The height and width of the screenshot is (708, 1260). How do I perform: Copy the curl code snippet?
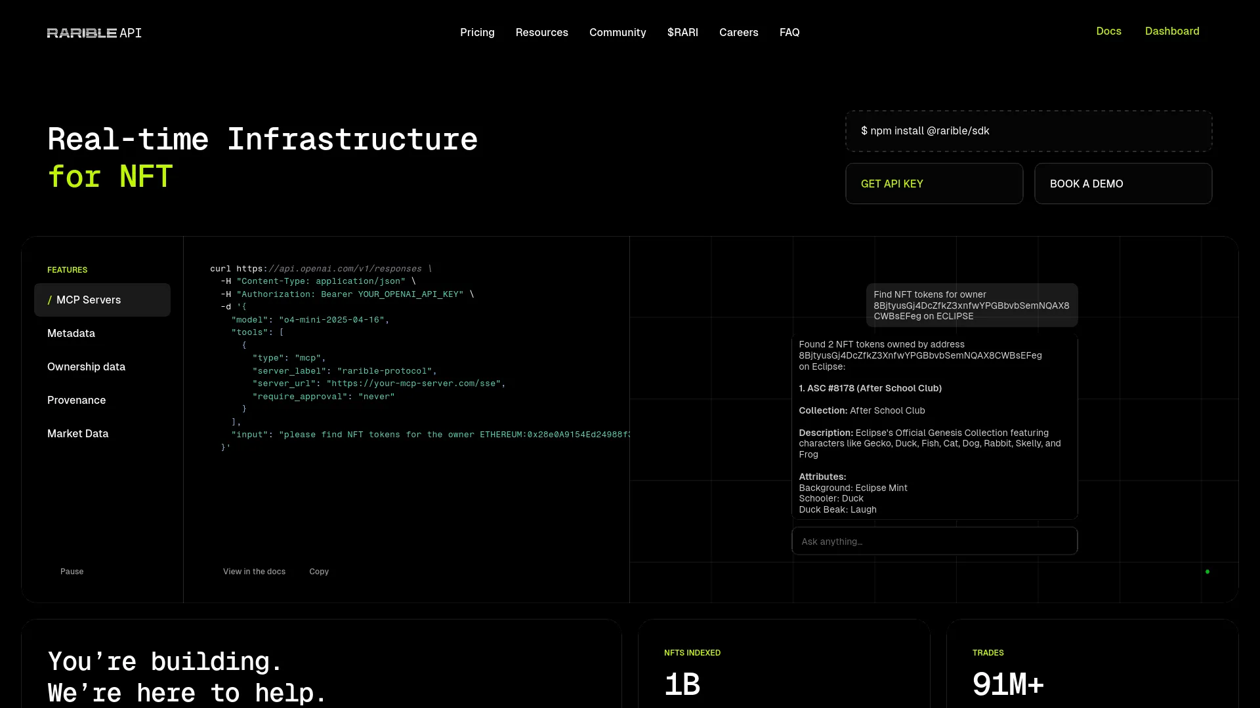click(319, 572)
